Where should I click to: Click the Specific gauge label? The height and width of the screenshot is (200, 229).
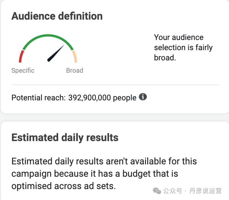(x=23, y=71)
